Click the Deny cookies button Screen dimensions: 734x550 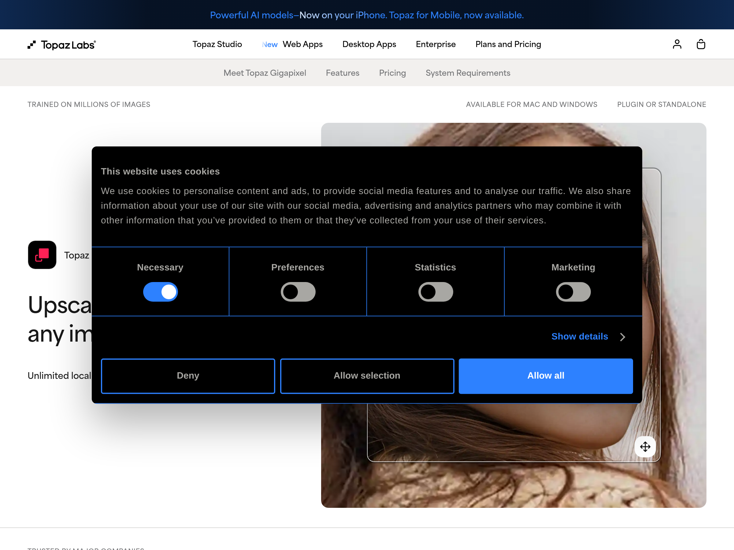(188, 376)
